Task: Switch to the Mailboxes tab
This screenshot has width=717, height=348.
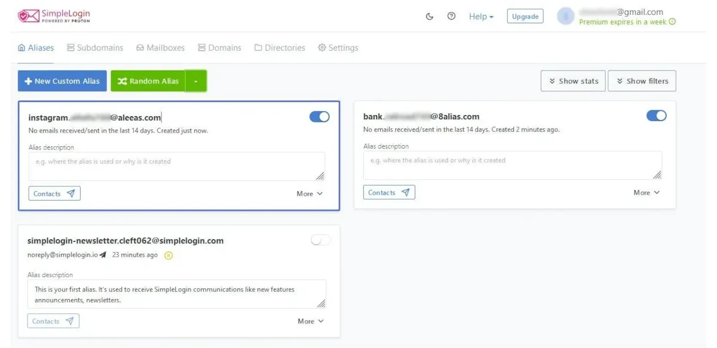Action: [x=160, y=48]
